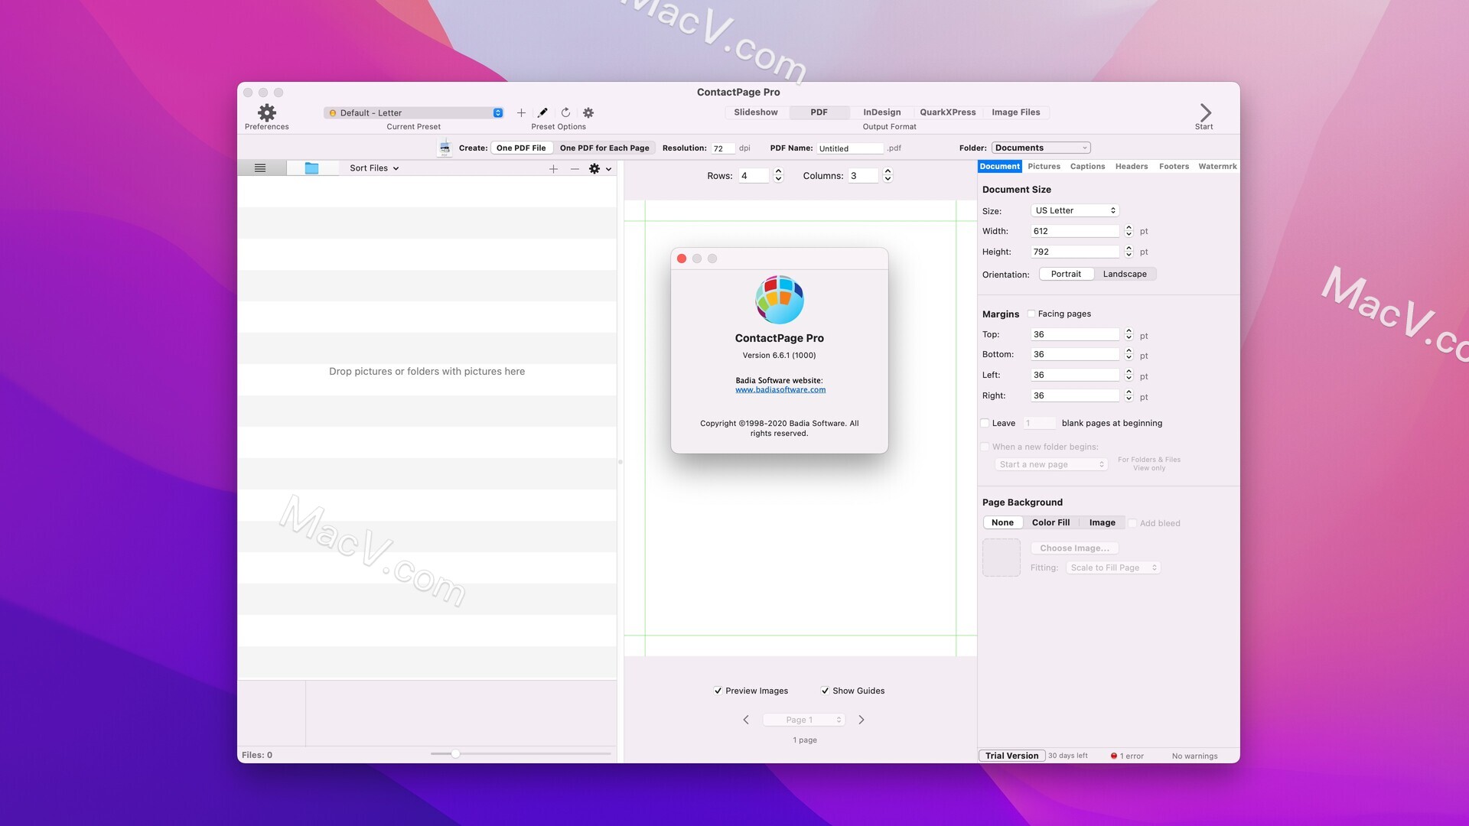
Task: Open Folder Documents dropdown
Action: (x=1041, y=148)
